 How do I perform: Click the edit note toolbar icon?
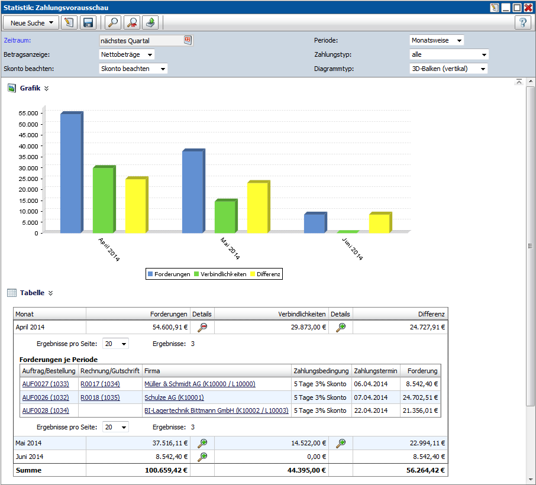point(69,23)
